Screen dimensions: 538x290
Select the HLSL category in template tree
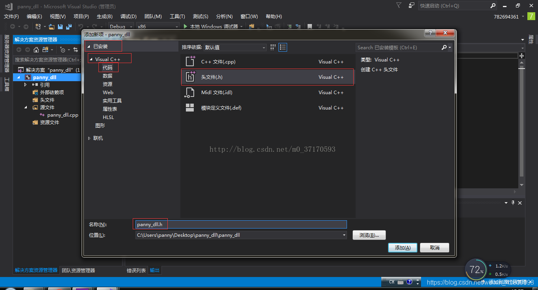click(x=108, y=117)
